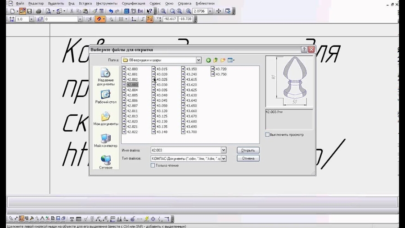The height and width of the screenshot is (228, 405).
Task: Open Мой компьютер in the places sidebar
Action: click(x=106, y=140)
